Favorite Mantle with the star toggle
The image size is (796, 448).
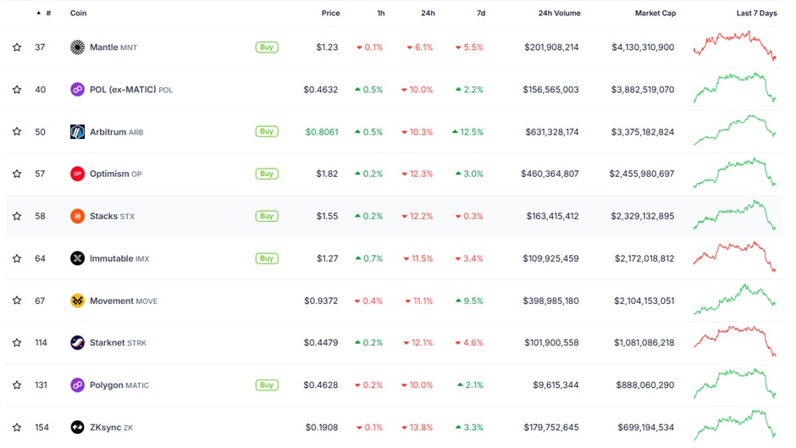click(x=17, y=47)
